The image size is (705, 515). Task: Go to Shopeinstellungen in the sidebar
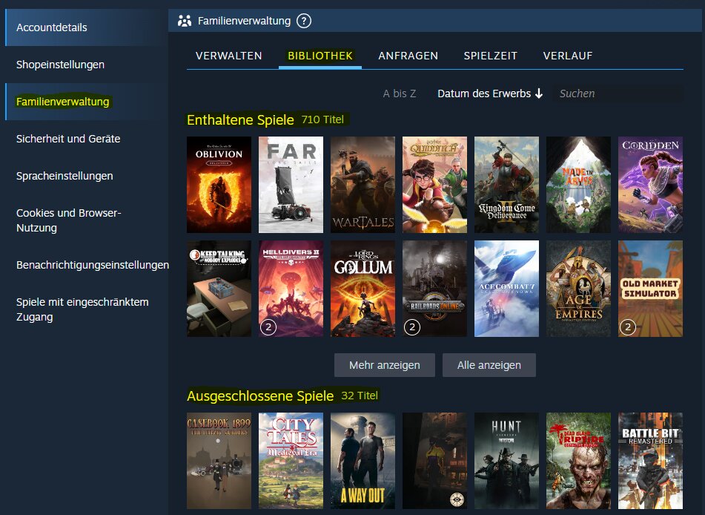point(60,65)
